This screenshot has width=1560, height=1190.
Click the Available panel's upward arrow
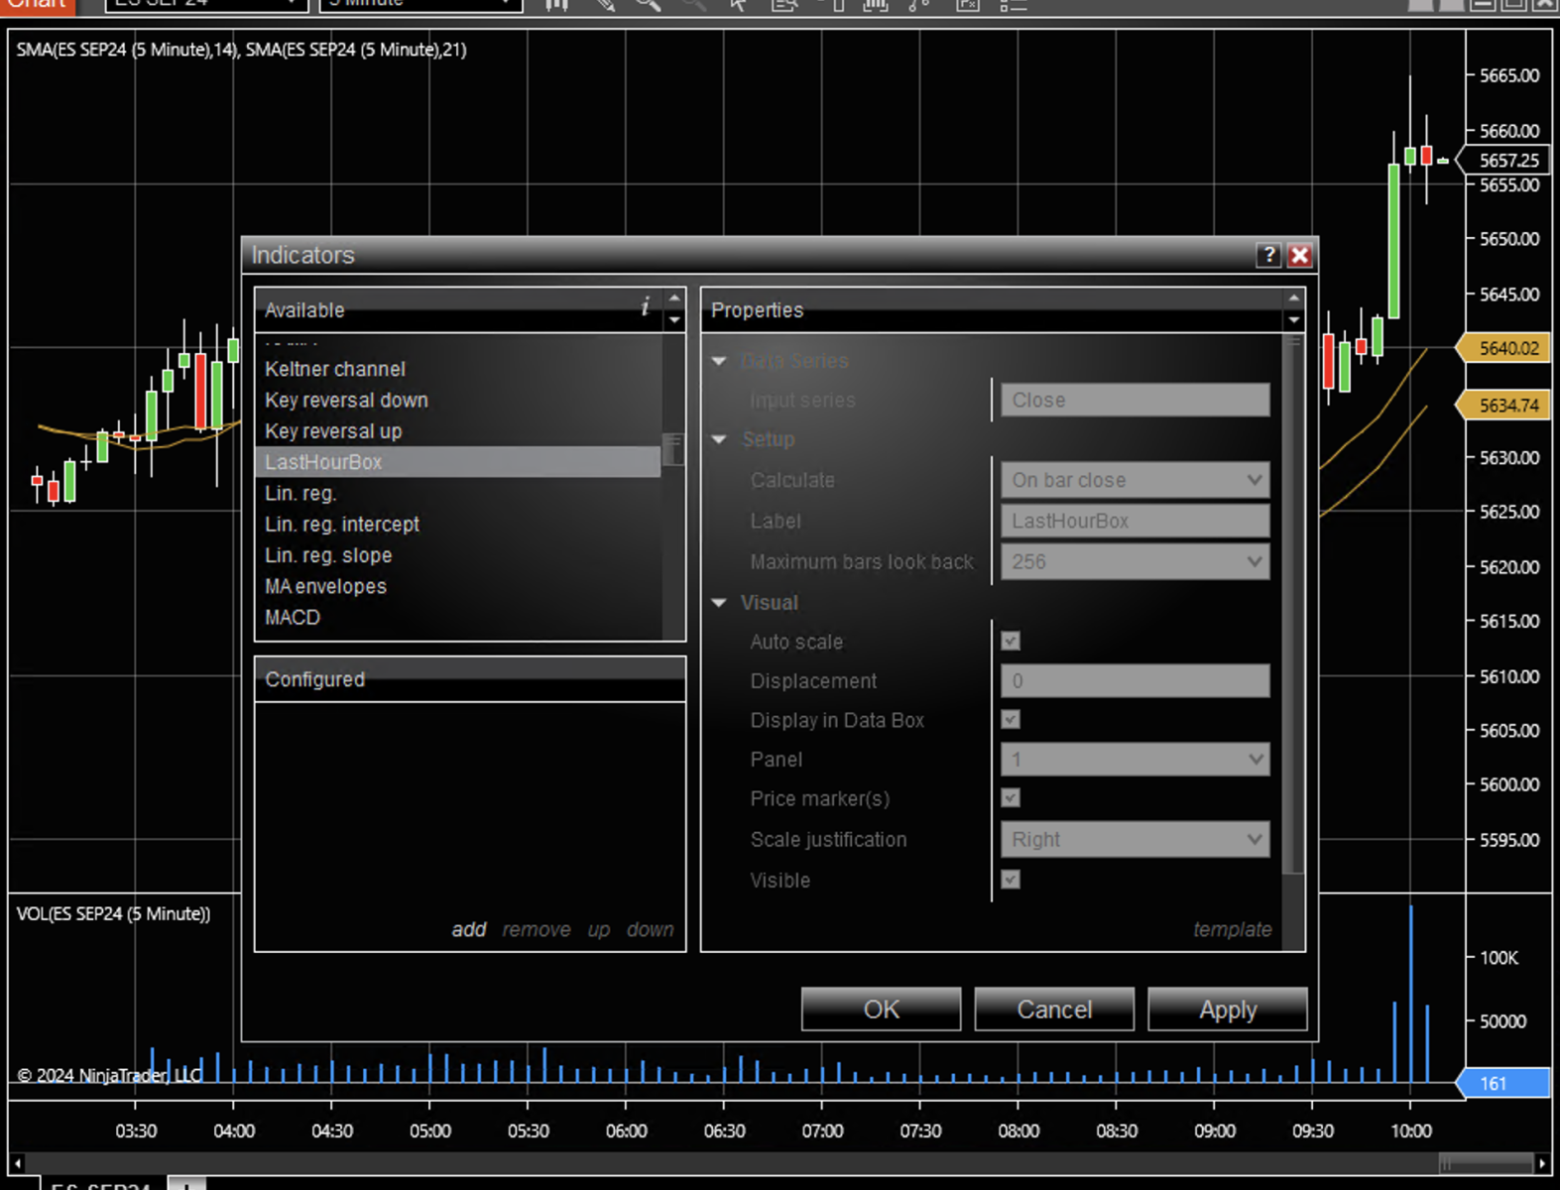(674, 297)
